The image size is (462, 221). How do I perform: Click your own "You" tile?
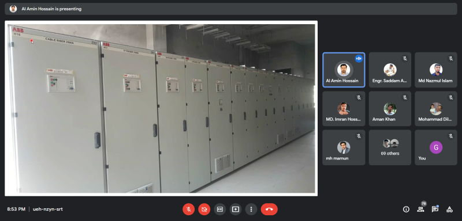tap(436, 147)
